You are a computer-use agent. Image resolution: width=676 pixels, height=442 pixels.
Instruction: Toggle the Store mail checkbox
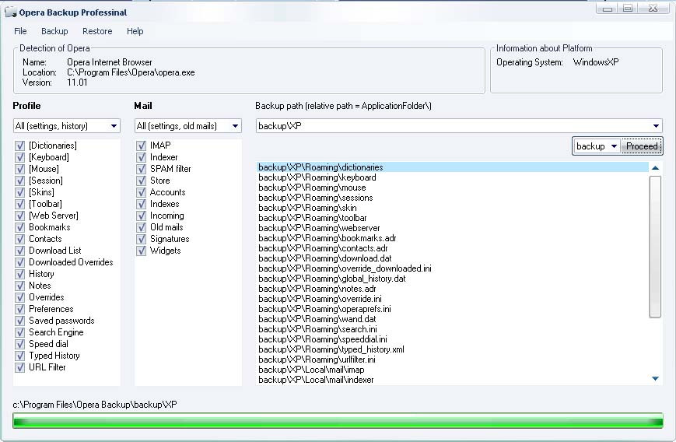[141, 181]
